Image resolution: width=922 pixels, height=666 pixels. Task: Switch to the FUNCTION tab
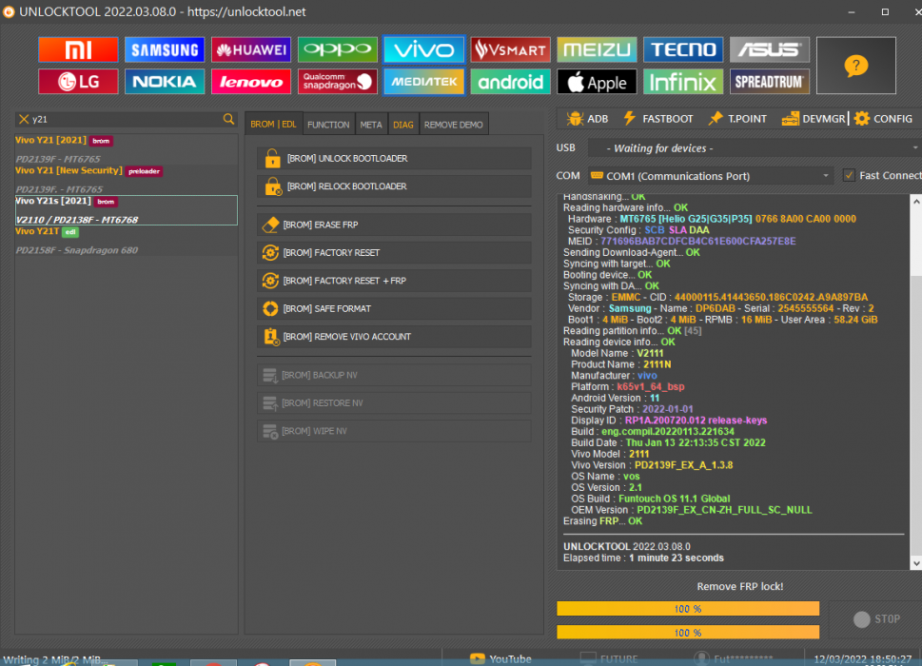pos(328,125)
